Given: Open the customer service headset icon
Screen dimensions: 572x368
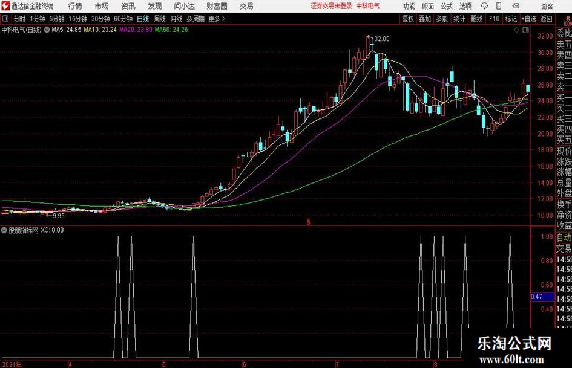Looking at the screenshot, I should 484,6.
